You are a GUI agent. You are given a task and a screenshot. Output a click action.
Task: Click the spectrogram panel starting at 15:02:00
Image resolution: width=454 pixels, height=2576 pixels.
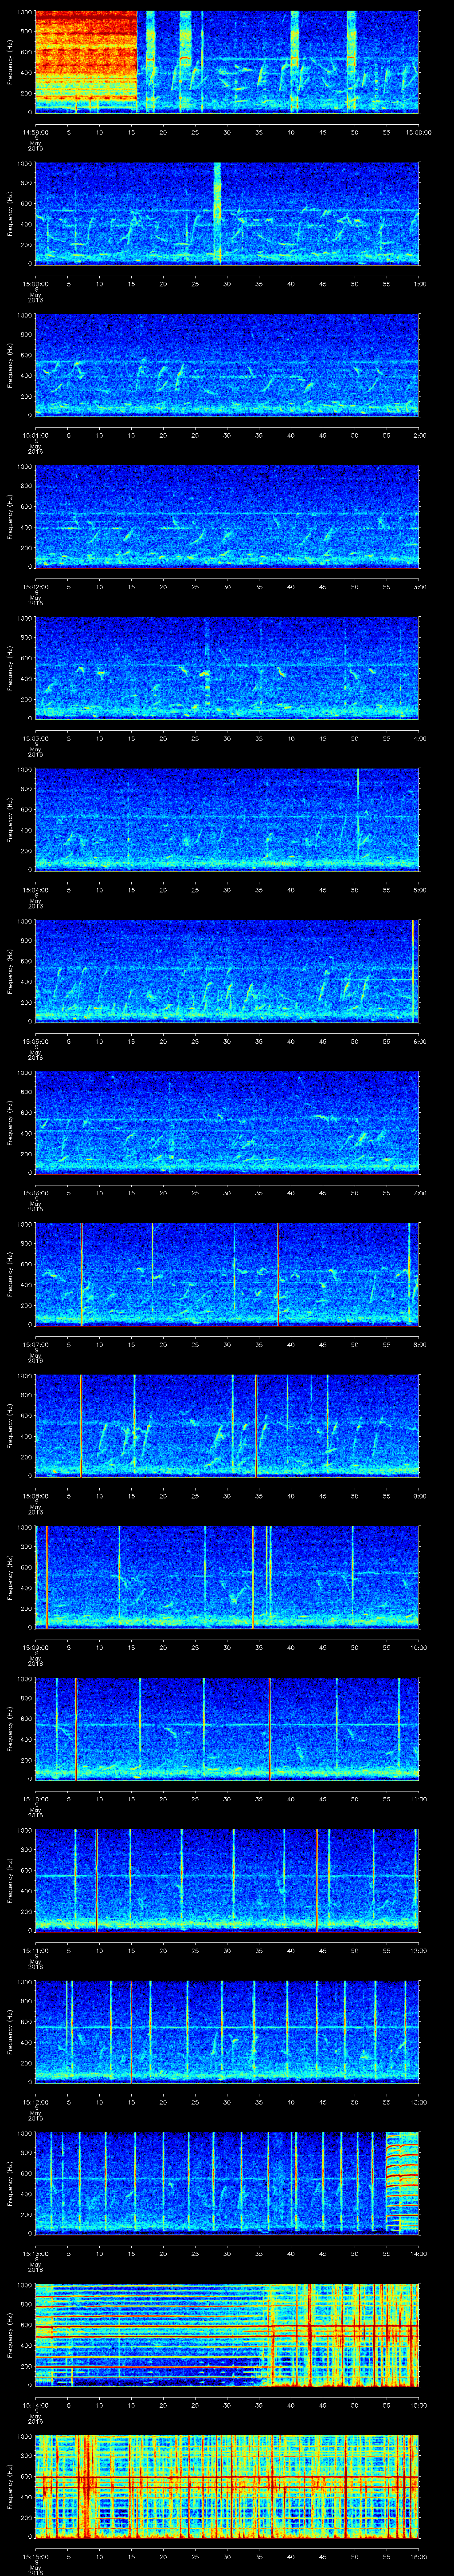click(x=227, y=516)
